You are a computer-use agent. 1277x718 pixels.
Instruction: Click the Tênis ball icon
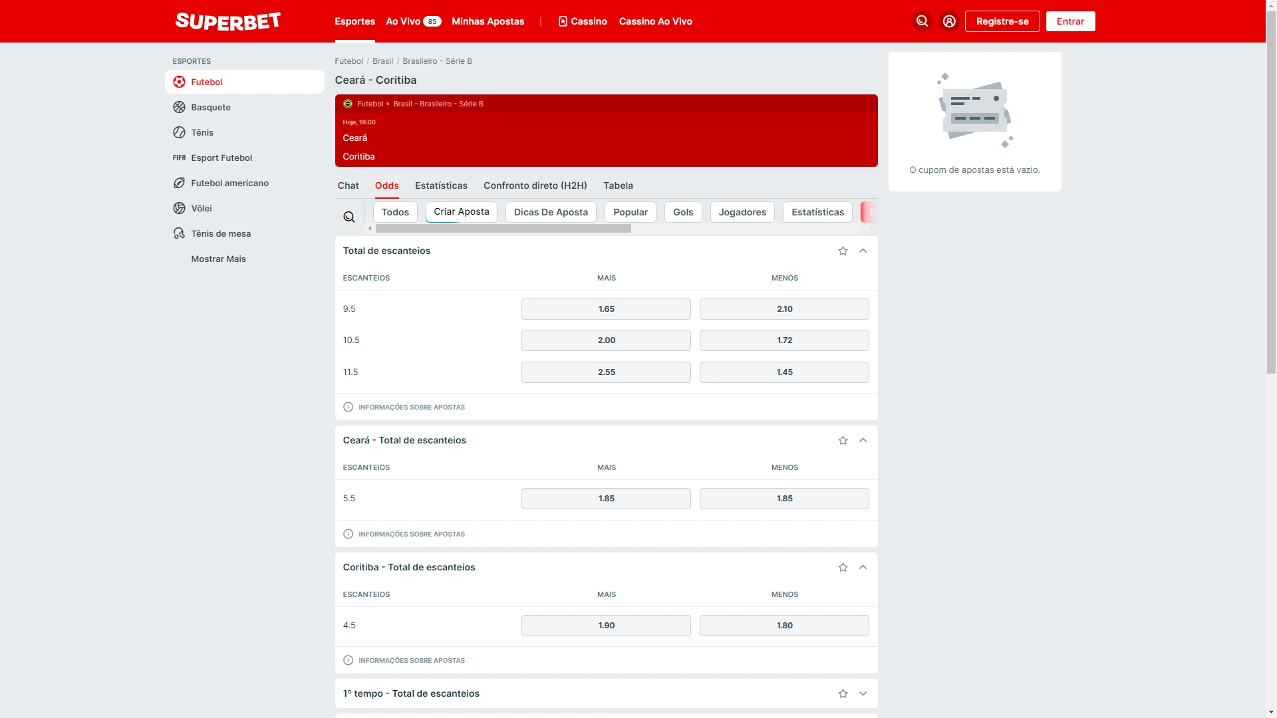tap(179, 132)
